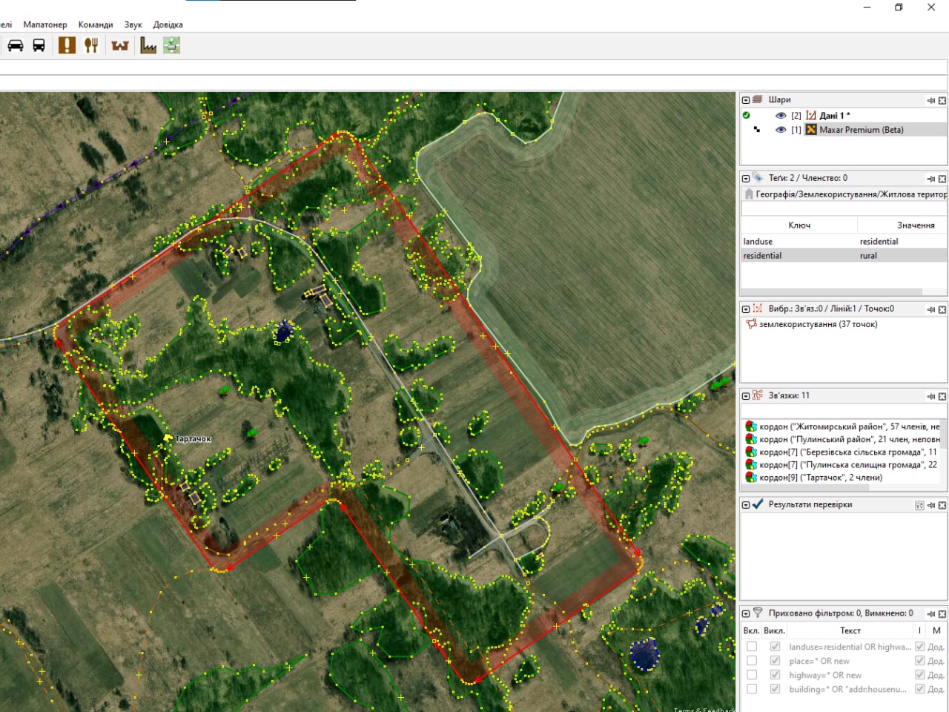Viewport: 949px width, 712px height.
Task: Toggle Викл. hide checkbox for landuse=residential filter
Action: tap(775, 647)
